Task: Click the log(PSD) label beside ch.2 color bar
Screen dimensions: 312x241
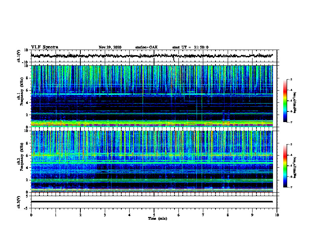Action: 295,167
